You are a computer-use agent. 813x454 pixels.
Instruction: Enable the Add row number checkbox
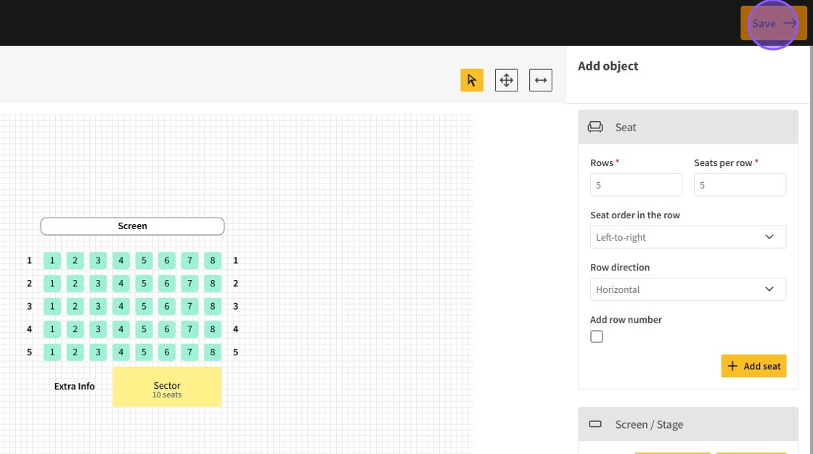pyautogui.click(x=597, y=337)
